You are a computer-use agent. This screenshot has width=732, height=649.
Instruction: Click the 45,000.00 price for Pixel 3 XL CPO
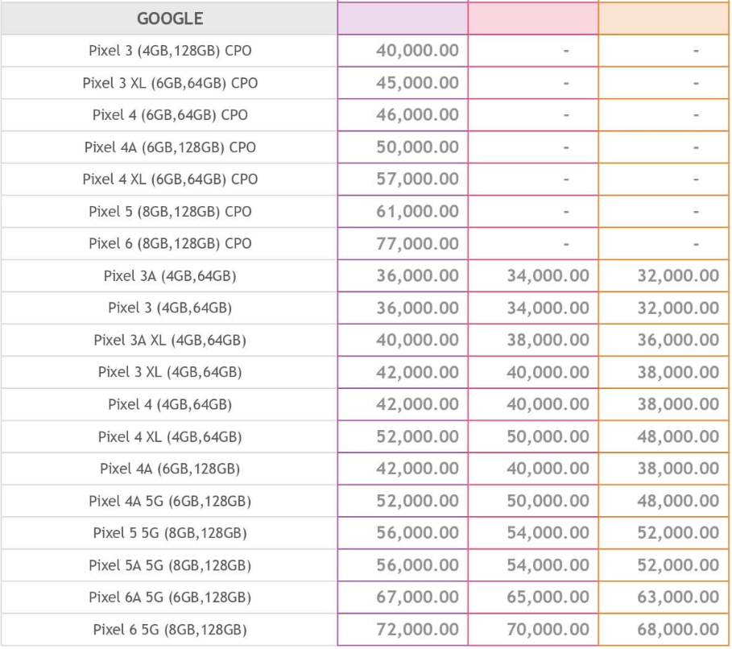417,83
